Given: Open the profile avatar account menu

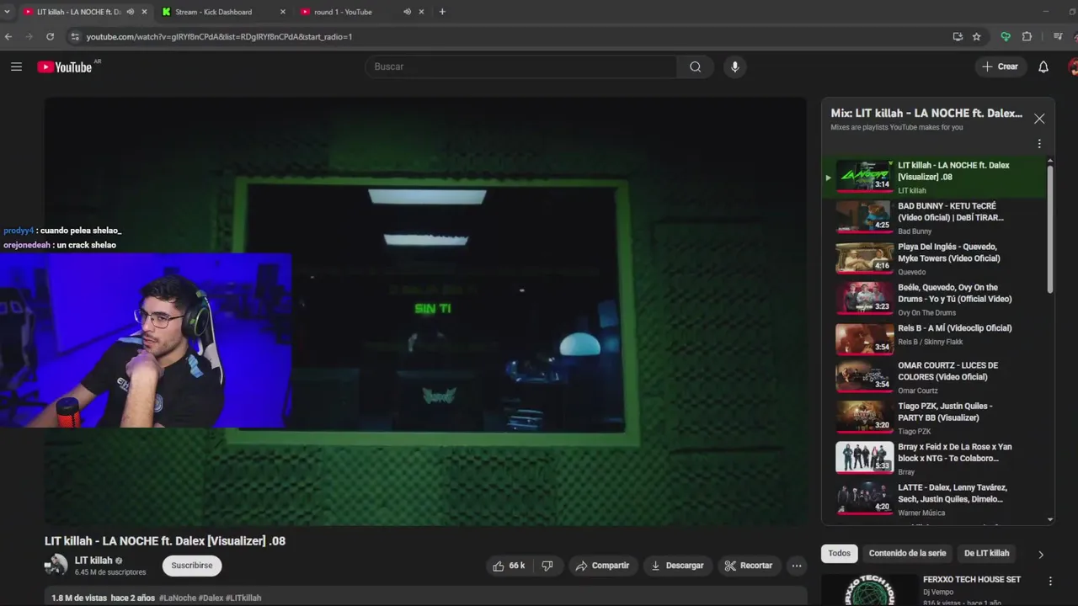Looking at the screenshot, I should 1073,66.
